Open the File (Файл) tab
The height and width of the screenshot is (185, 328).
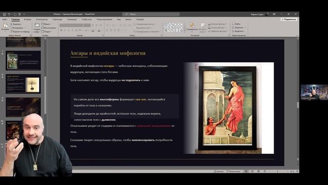coord(5,20)
